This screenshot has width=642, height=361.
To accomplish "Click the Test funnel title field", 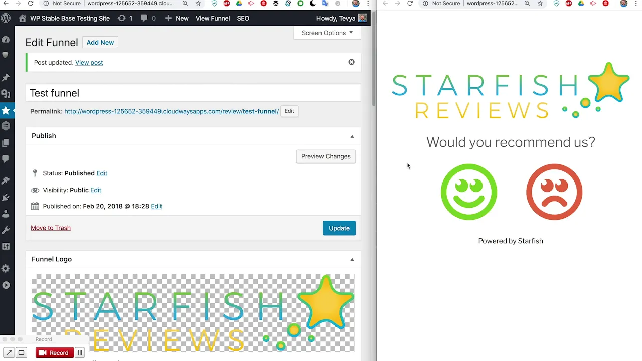I will pyautogui.click(x=193, y=93).
